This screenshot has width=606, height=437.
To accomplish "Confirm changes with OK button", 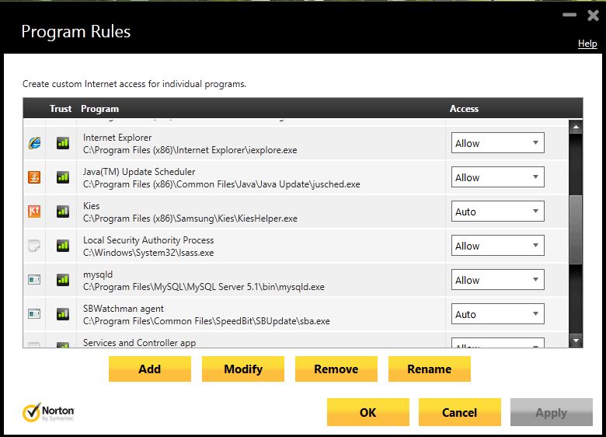I will click(368, 412).
